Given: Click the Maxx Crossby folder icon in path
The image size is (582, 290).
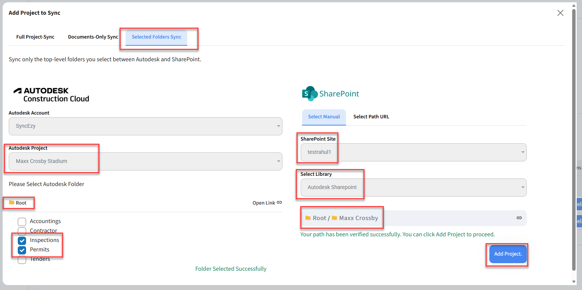Looking at the screenshot, I should point(334,218).
